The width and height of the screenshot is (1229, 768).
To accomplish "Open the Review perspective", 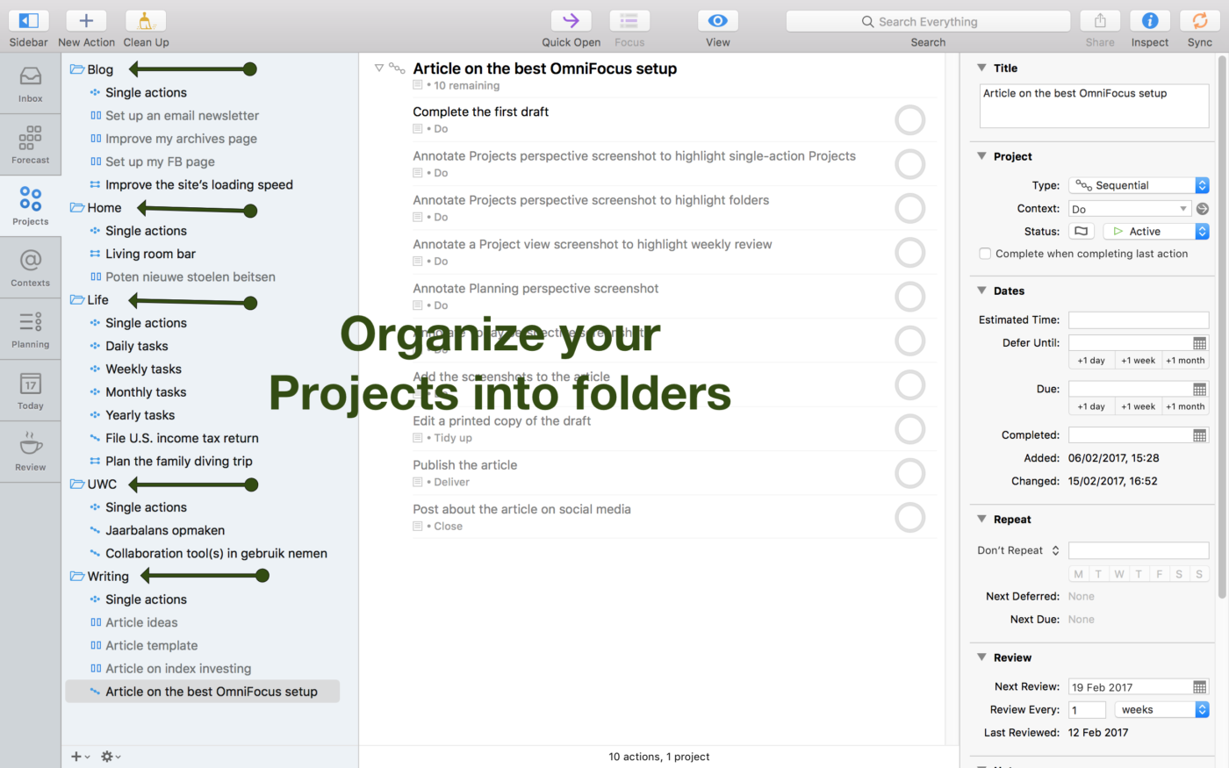I will 31,452.
